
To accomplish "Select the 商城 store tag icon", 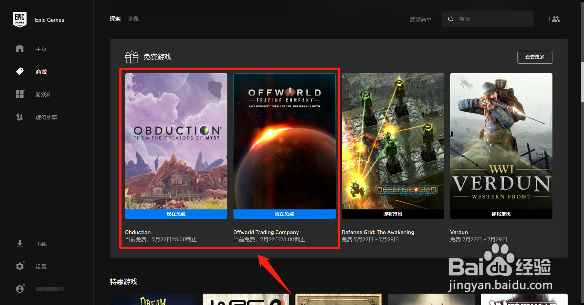I will 20,71.
